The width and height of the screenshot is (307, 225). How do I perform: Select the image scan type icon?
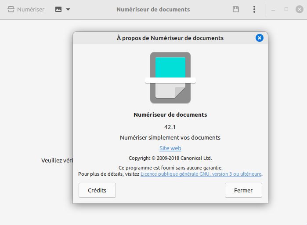point(58,9)
